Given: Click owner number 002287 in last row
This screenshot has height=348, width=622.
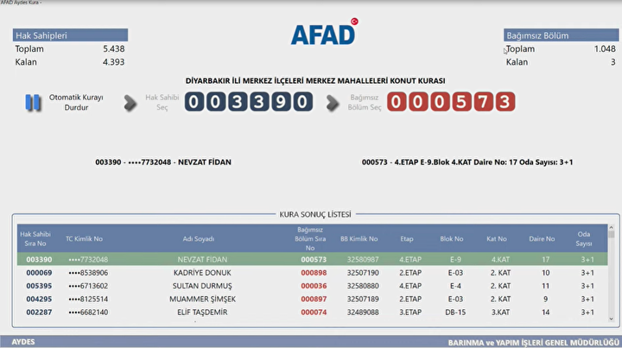Looking at the screenshot, I should coord(39,312).
